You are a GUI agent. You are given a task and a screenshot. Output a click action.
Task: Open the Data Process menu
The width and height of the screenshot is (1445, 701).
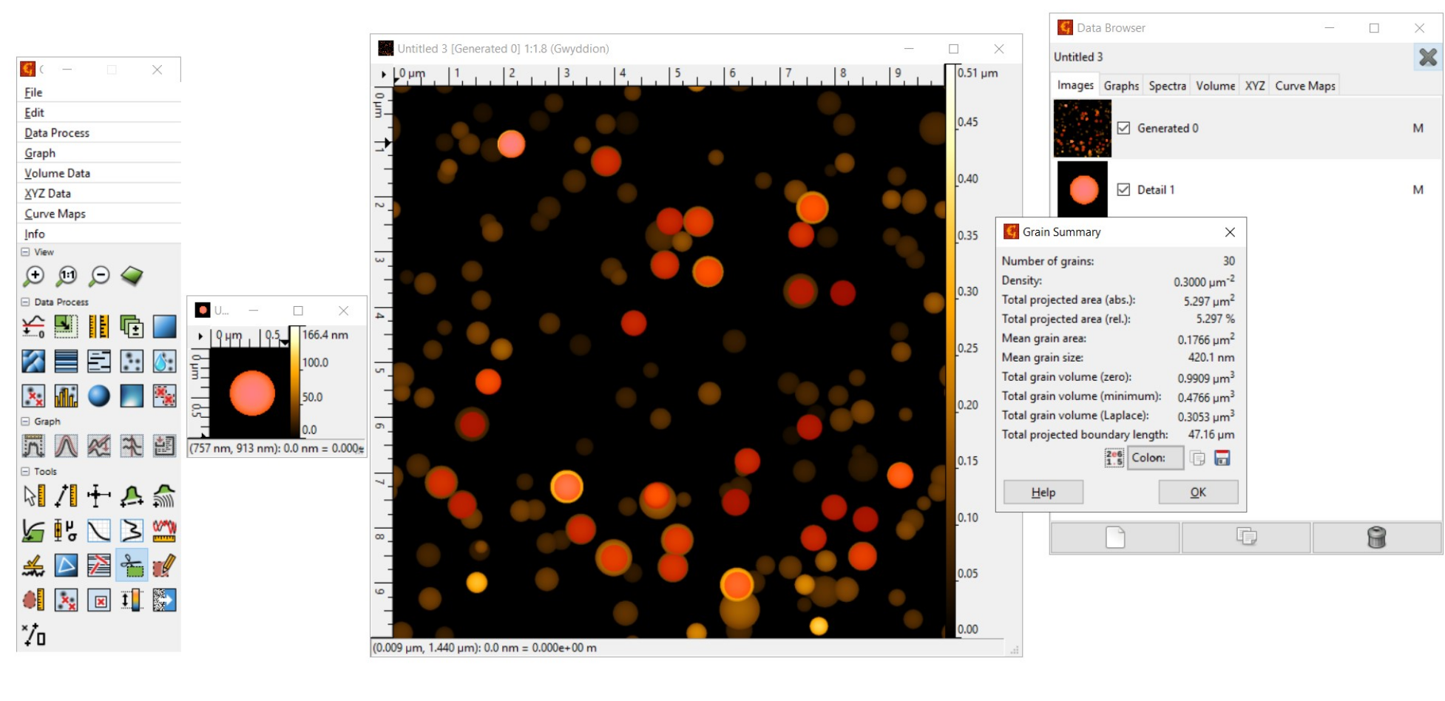(x=57, y=133)
